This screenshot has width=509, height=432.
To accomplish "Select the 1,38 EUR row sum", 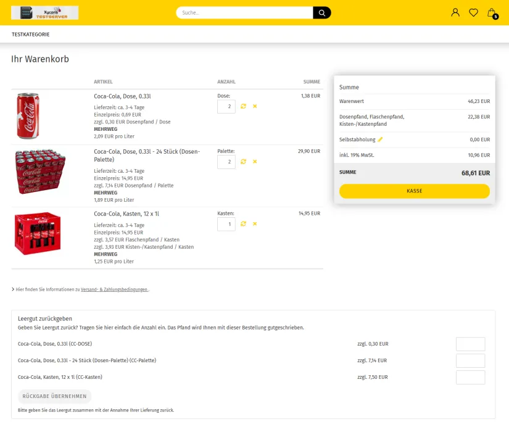I will point(311,96).
